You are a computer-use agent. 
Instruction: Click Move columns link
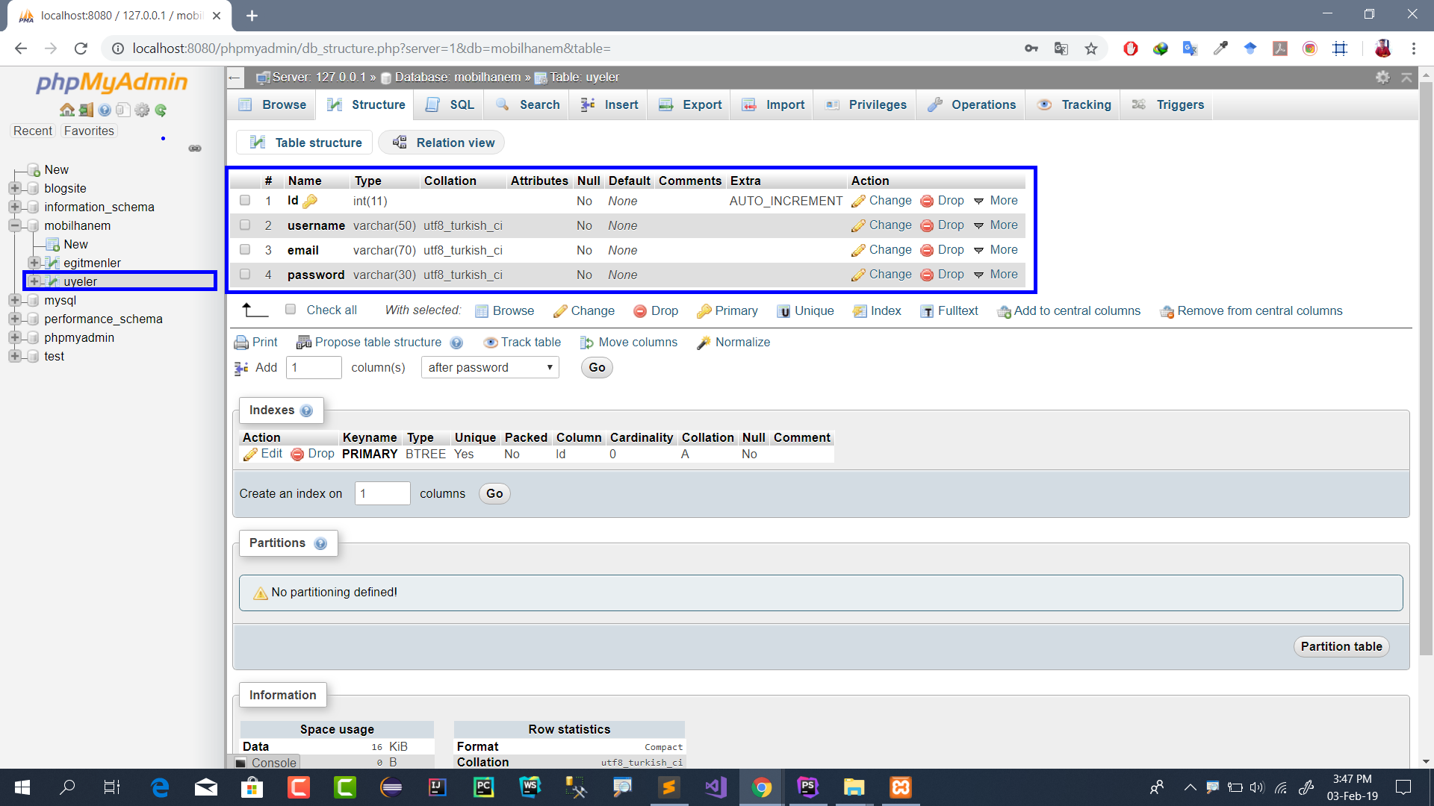pyautogui.click(x=629, y=343)
